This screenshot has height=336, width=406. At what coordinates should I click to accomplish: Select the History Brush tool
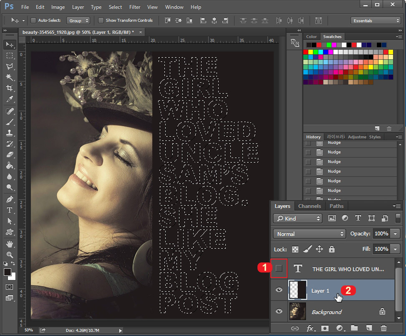pos(10,144)
